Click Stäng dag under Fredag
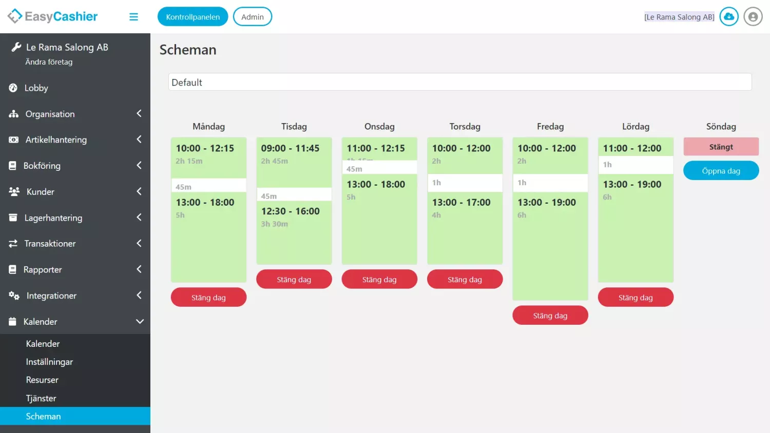The width and height of the screenshot is (770, 433). [550, 316]
